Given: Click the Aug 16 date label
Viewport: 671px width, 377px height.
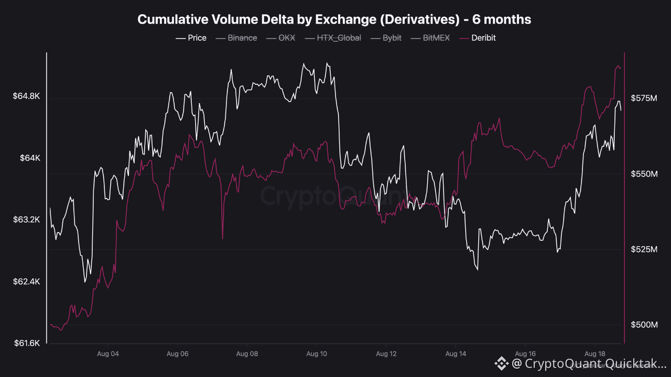Looking at the screenshot, I should (525, 354).
